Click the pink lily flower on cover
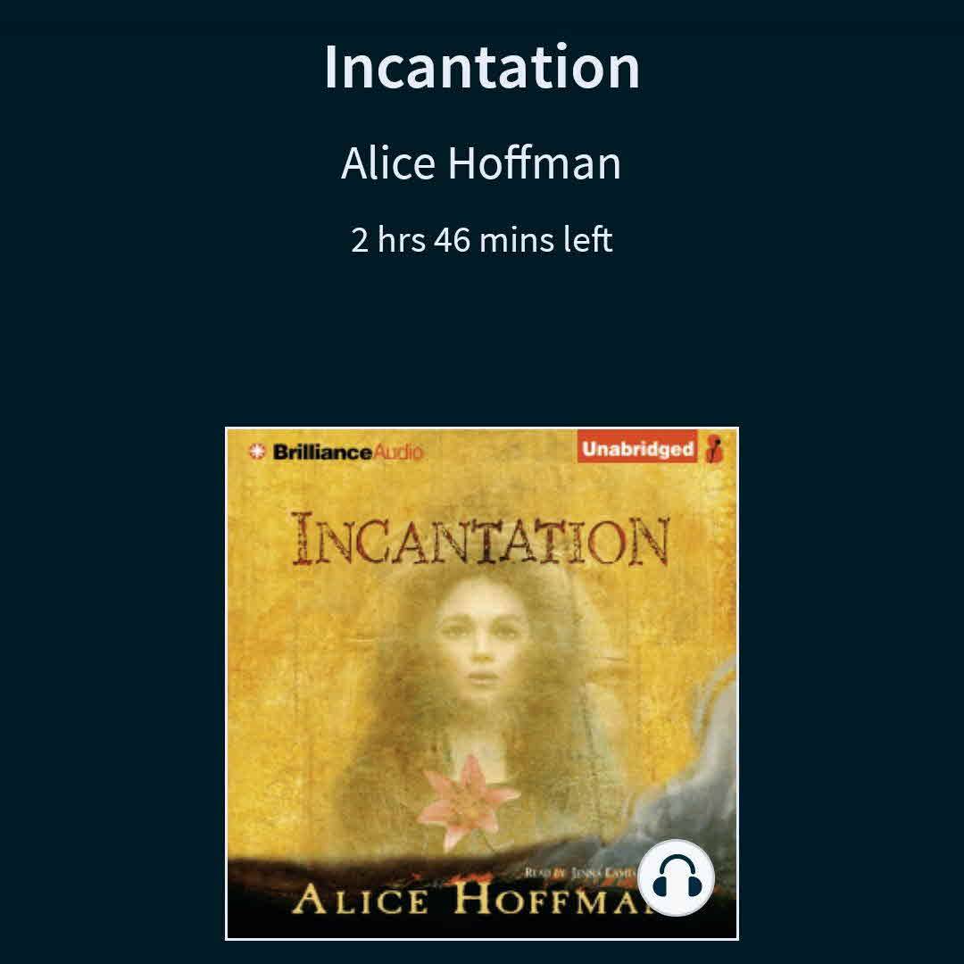This screenshot has width=964, height=964. (466, 802)
